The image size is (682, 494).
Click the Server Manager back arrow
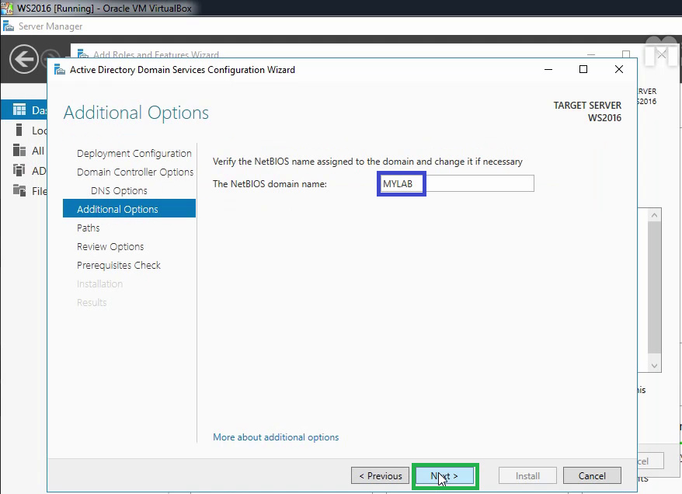pos(23,59)
